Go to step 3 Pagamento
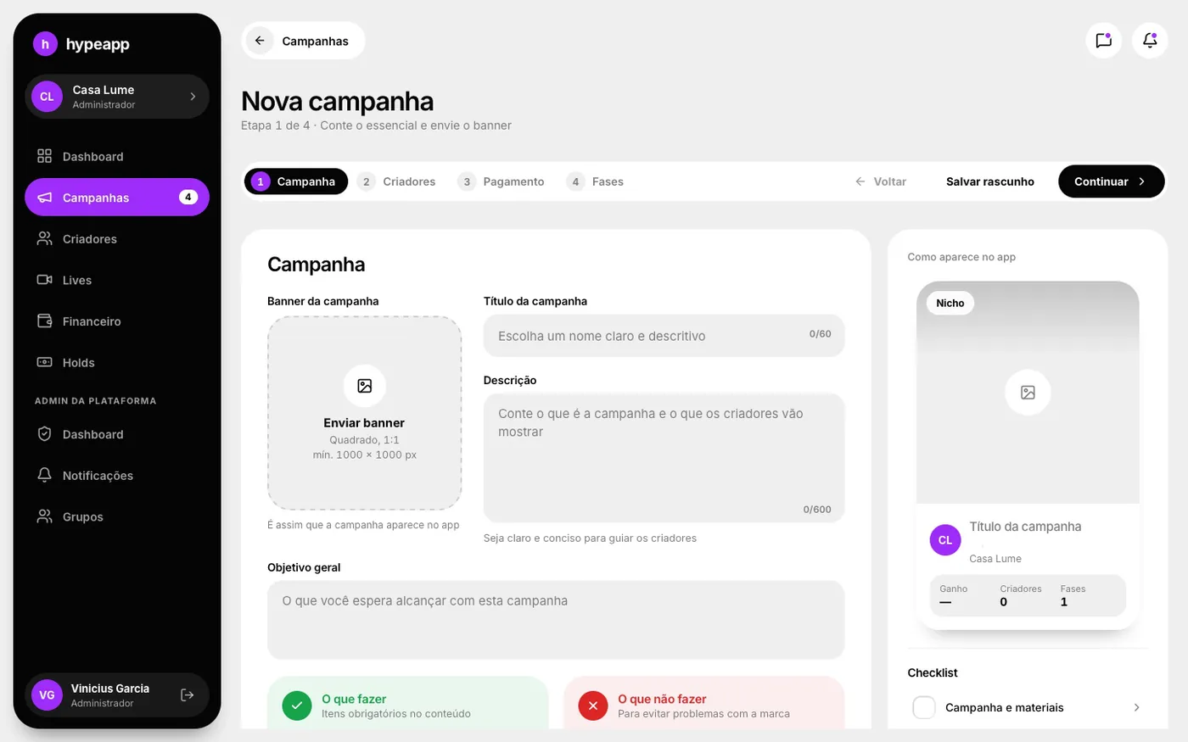This screenshot has width=1188, height=742. pos(502,181)
